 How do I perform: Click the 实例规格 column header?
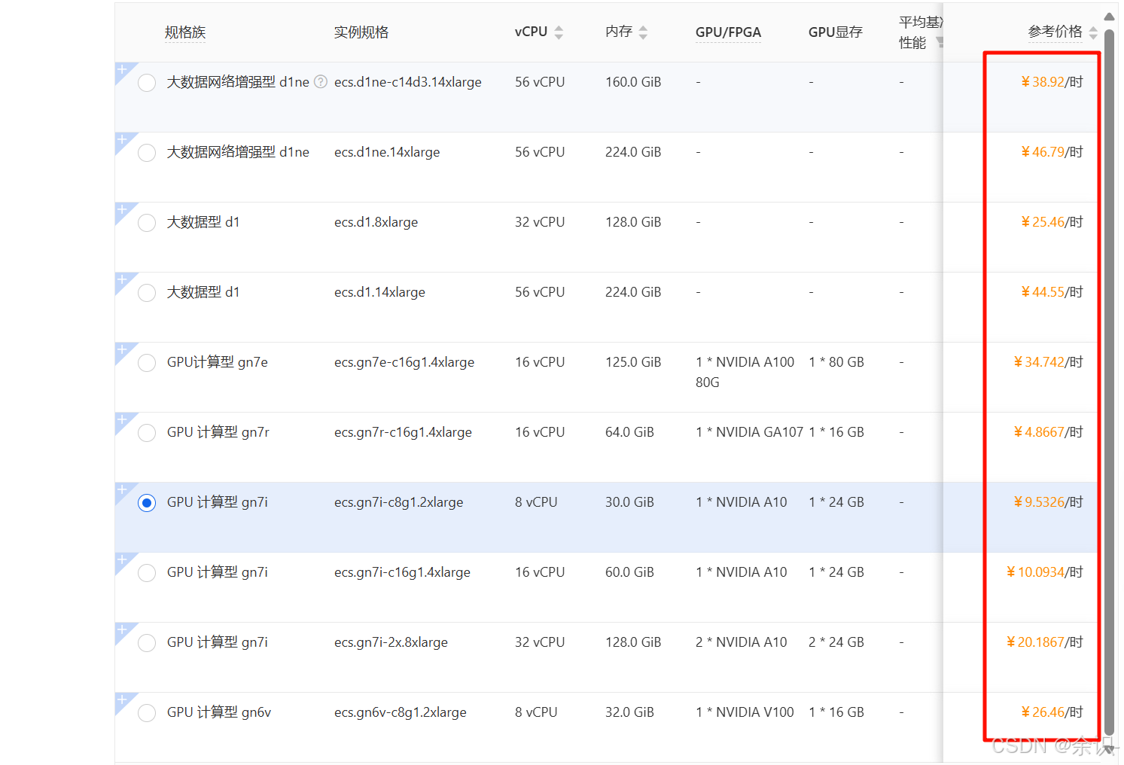(361, 32)
